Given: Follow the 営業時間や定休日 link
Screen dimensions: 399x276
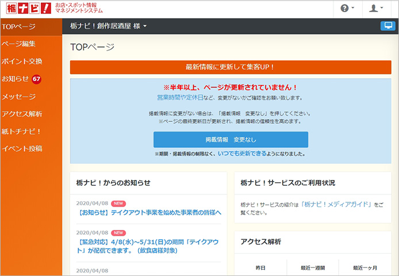Looking at the screenshot, I should [x=180, y=98].
